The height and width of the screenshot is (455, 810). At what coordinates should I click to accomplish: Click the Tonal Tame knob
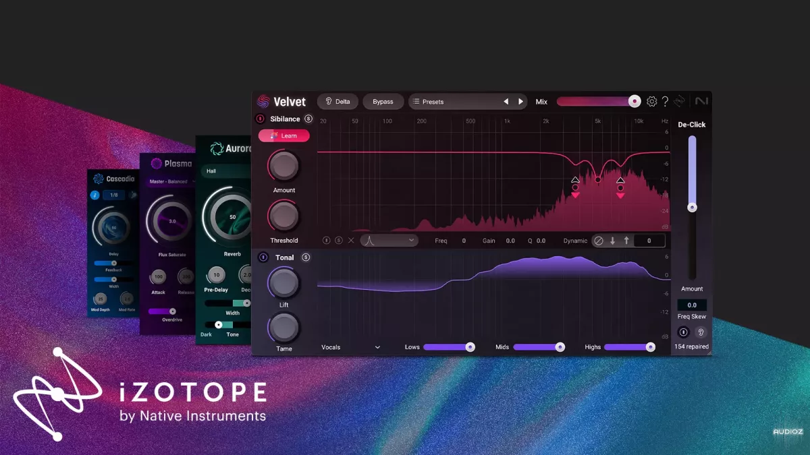pos(284,328)
